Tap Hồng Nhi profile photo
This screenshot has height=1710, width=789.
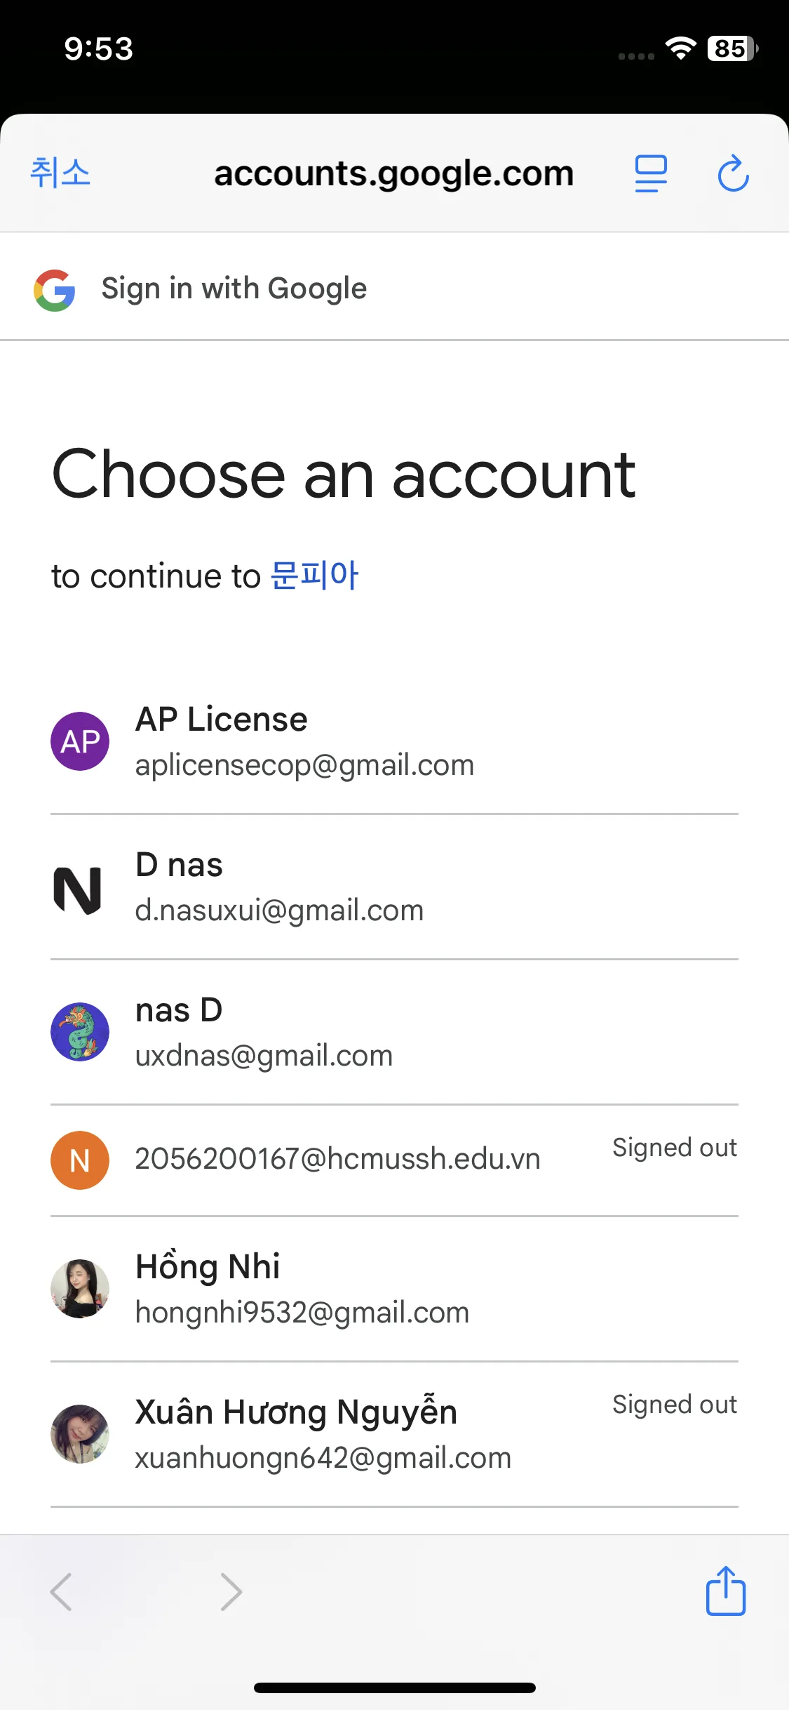pyautogui.click(x=80, y=1289)
